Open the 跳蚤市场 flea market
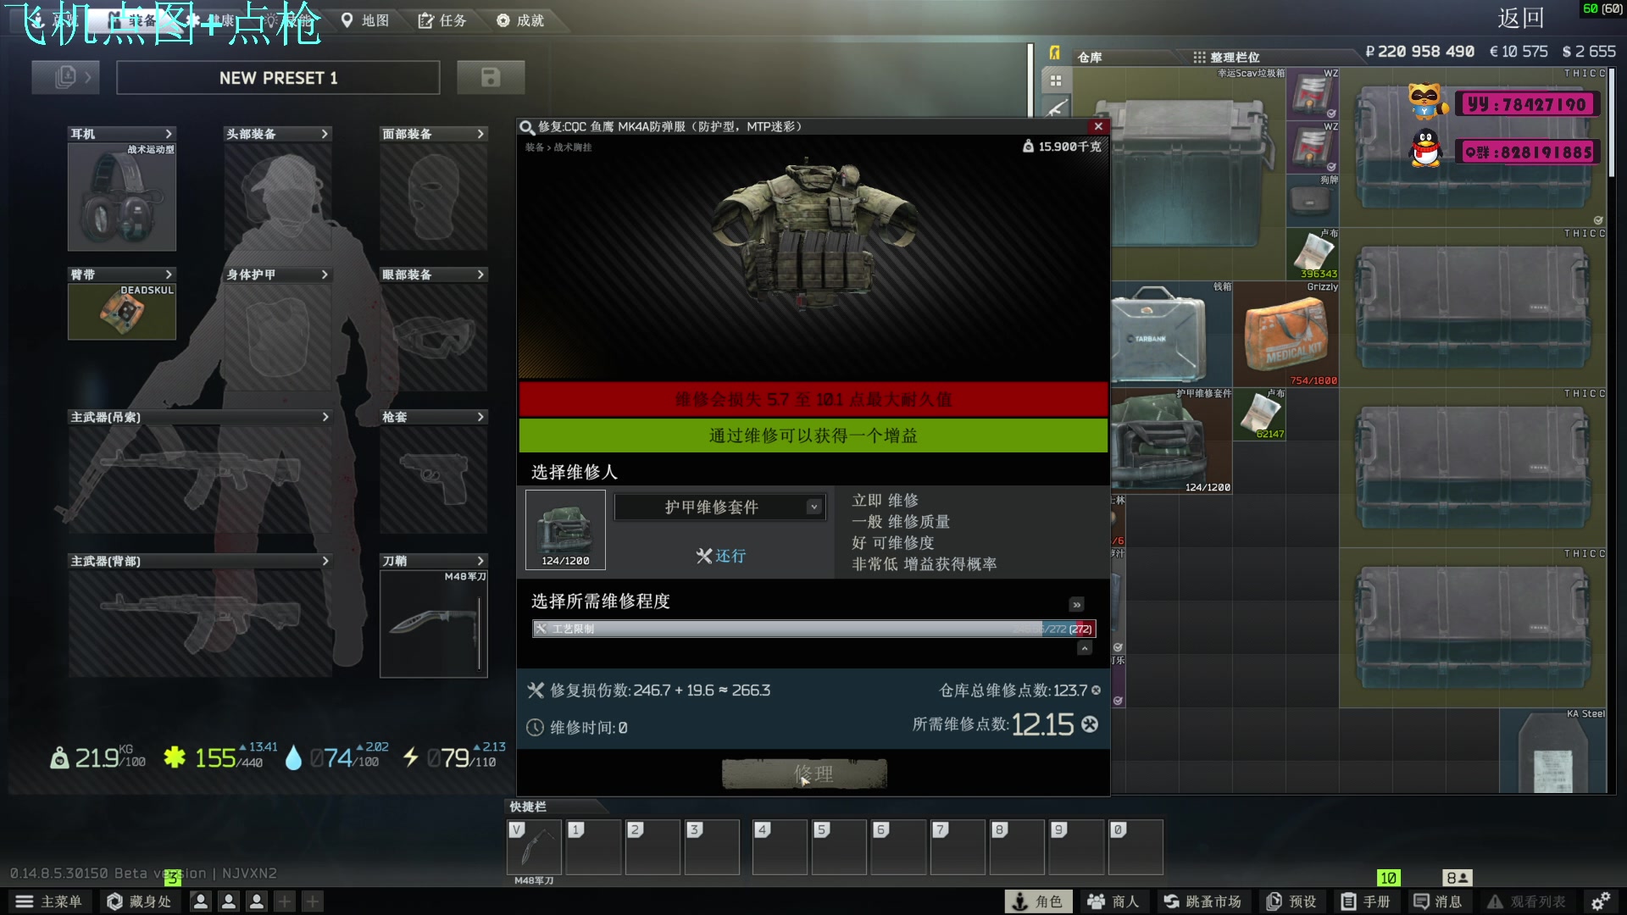Image resolution: width=1627 pixels, height=915 pixels. (x=1203, y=901)
